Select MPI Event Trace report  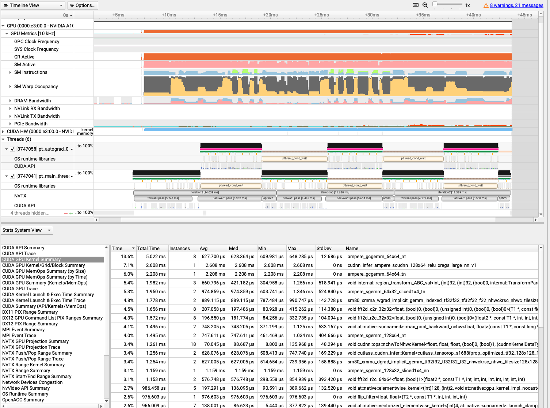coord(19,336)
